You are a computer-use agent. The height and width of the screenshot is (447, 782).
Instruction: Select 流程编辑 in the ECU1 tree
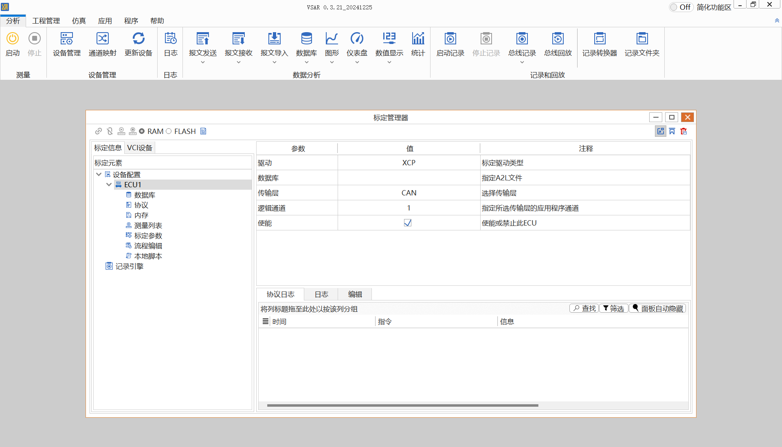point(148,246)
